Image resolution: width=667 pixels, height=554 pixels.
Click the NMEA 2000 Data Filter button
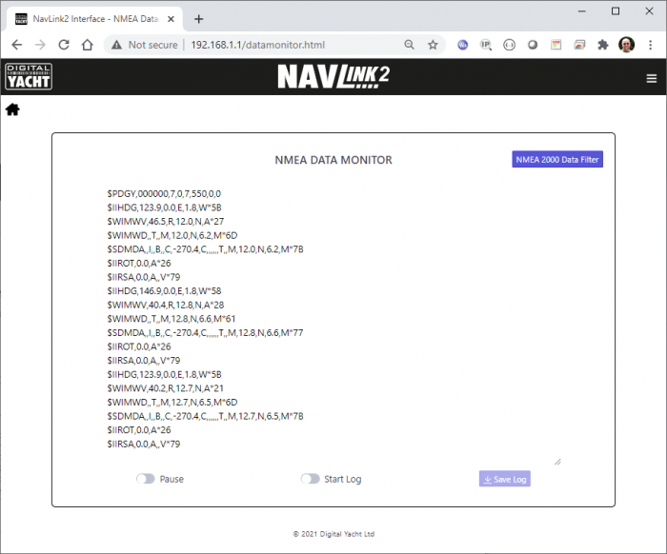(x=557, y=160)
